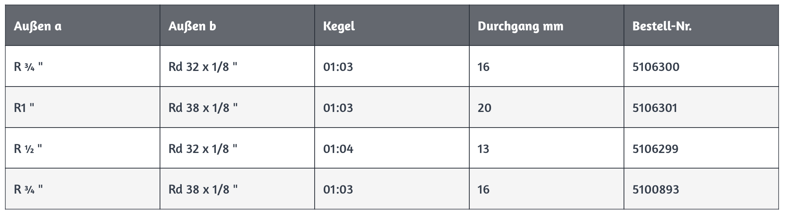Select the R ½ " cell
Viewport: 786px width, 219px height.
28,149
